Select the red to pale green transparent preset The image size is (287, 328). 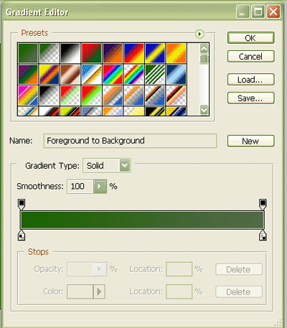click(x=70, y=95)
